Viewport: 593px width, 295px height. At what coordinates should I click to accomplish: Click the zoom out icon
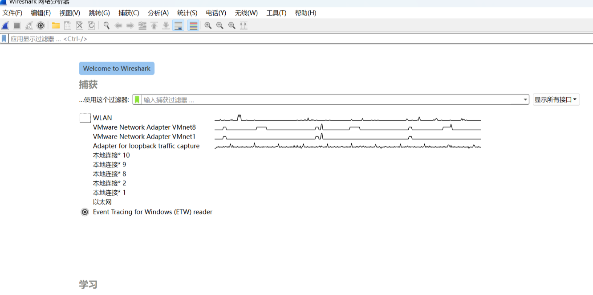pyautogui.click(x=220, y=25)
